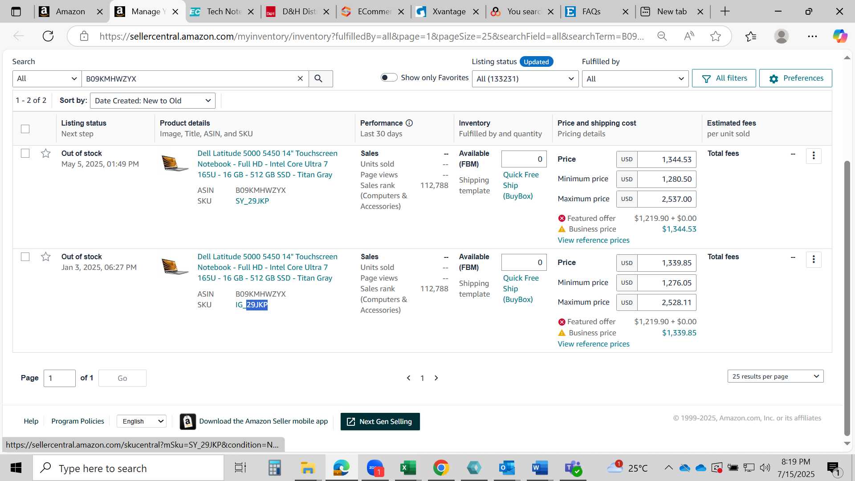This screenshot has height=481, width=855.
Task: Open actions menu for SY_29JKP listing
Action: click(x=814, y=156)
